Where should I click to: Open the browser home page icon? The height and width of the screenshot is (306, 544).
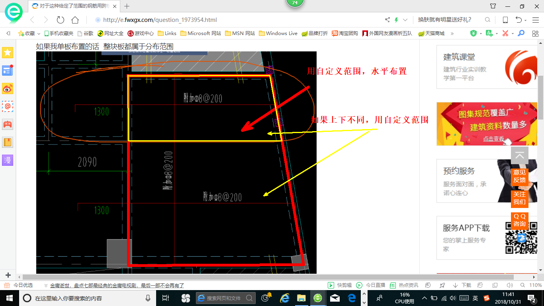point(75,20)
